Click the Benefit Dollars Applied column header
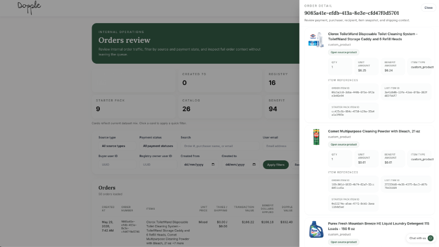Image resolution: width=439 pixels, height=247 pixels. click(267, 209)
